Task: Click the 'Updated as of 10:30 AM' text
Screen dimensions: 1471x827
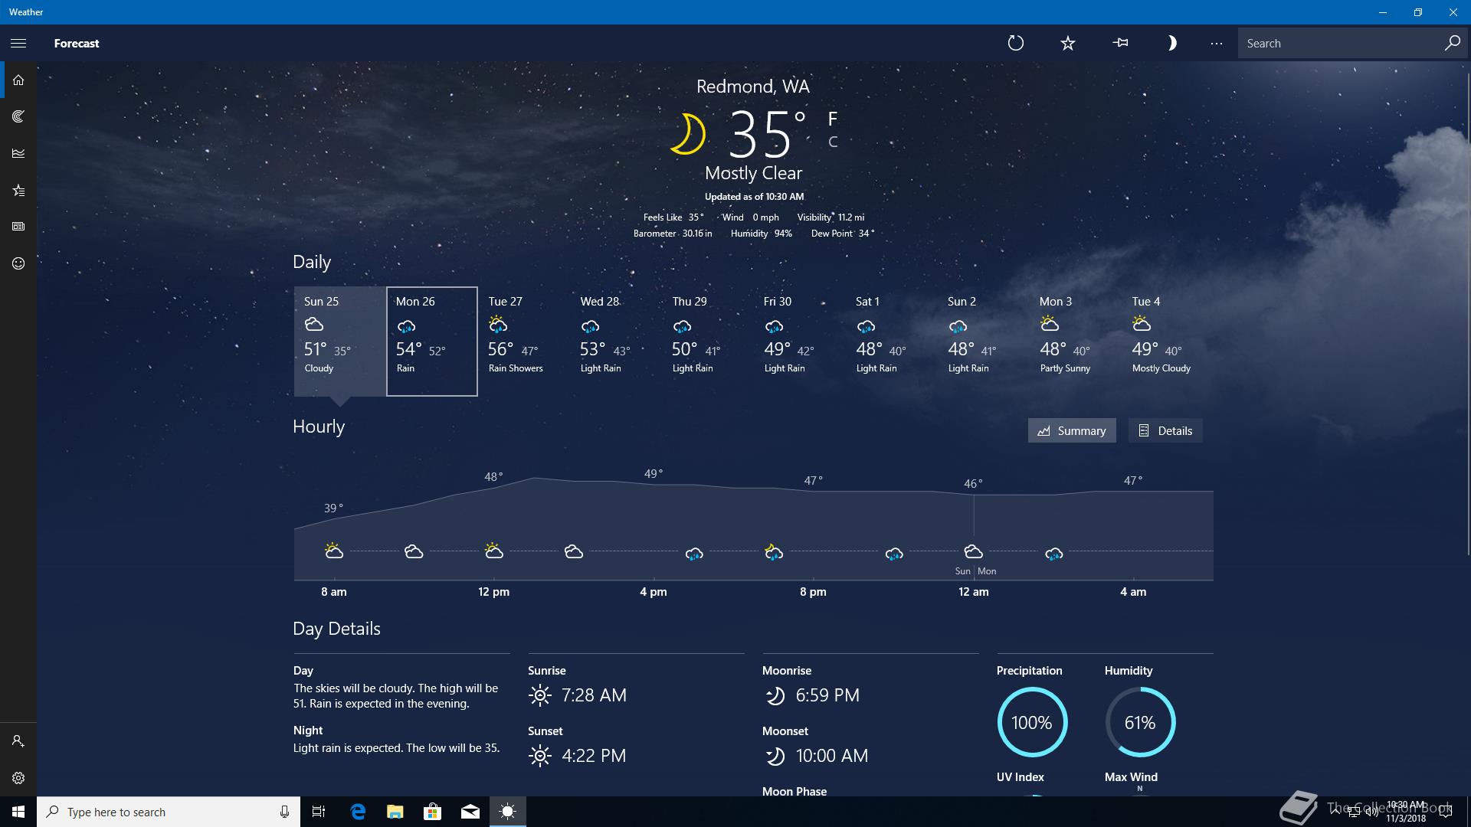Action: (754, 197)
